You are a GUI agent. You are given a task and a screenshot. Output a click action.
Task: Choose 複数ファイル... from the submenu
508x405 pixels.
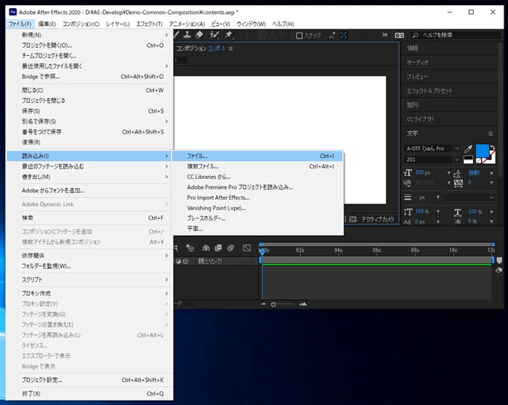pos(257,166)
